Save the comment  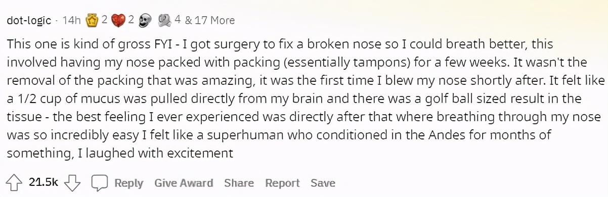pos(323,183)
